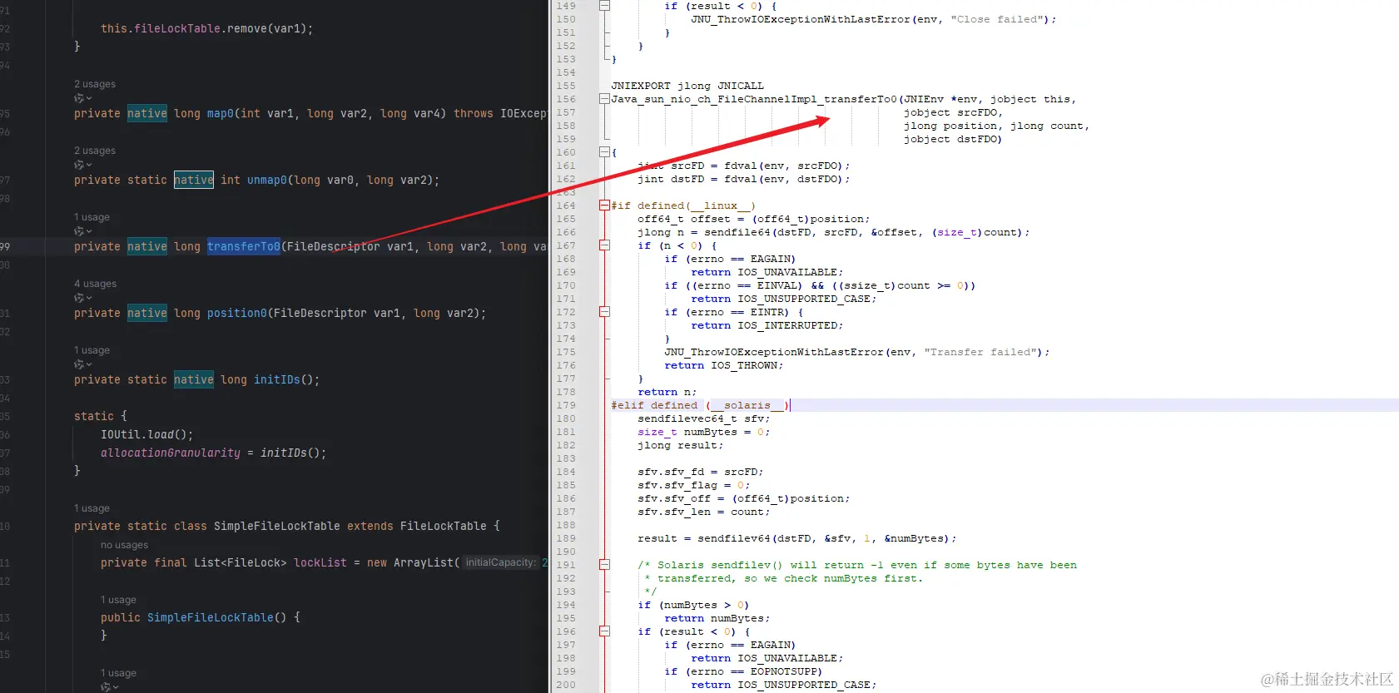The image size is (1399, 693).
Task: Click JNIEXPORT jlong JNICALL line
Action: coord(687,86)
